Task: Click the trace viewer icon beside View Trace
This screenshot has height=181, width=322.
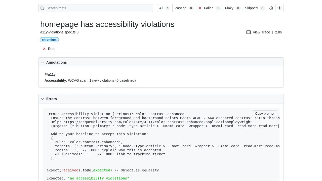Action: point(249,32)
